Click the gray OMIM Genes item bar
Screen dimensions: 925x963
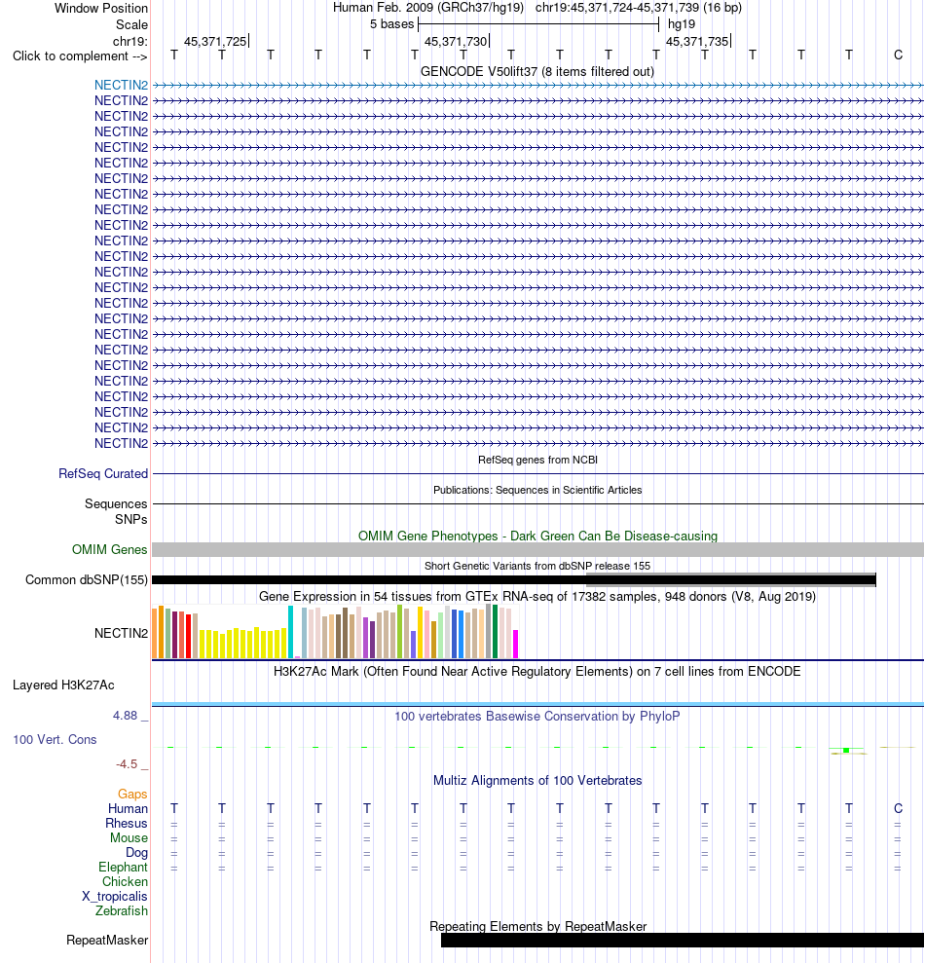[x=537, y=550]
